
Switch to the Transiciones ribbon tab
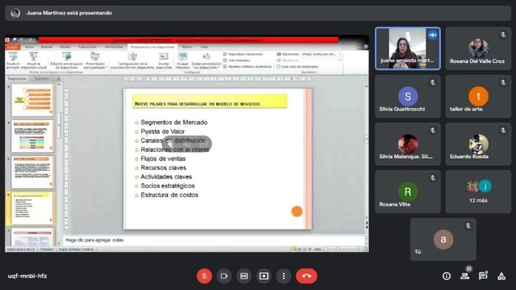[x=88, y=47]
